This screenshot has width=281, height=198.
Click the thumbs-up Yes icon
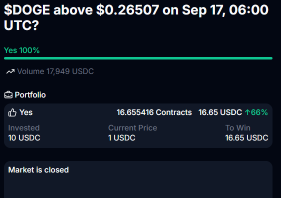(12, 112)
